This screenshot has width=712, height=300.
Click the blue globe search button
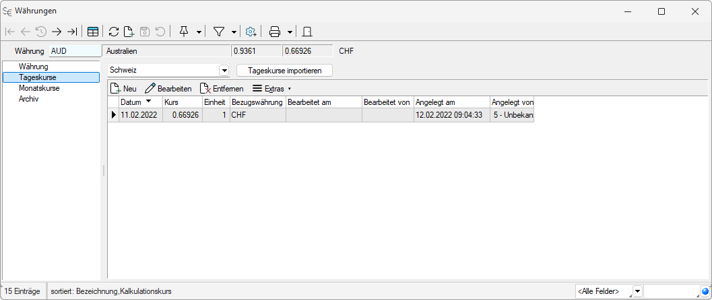[705, 291]
